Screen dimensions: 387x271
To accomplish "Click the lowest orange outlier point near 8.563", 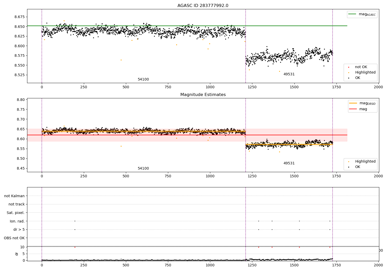I will click(x=121, y=60).
